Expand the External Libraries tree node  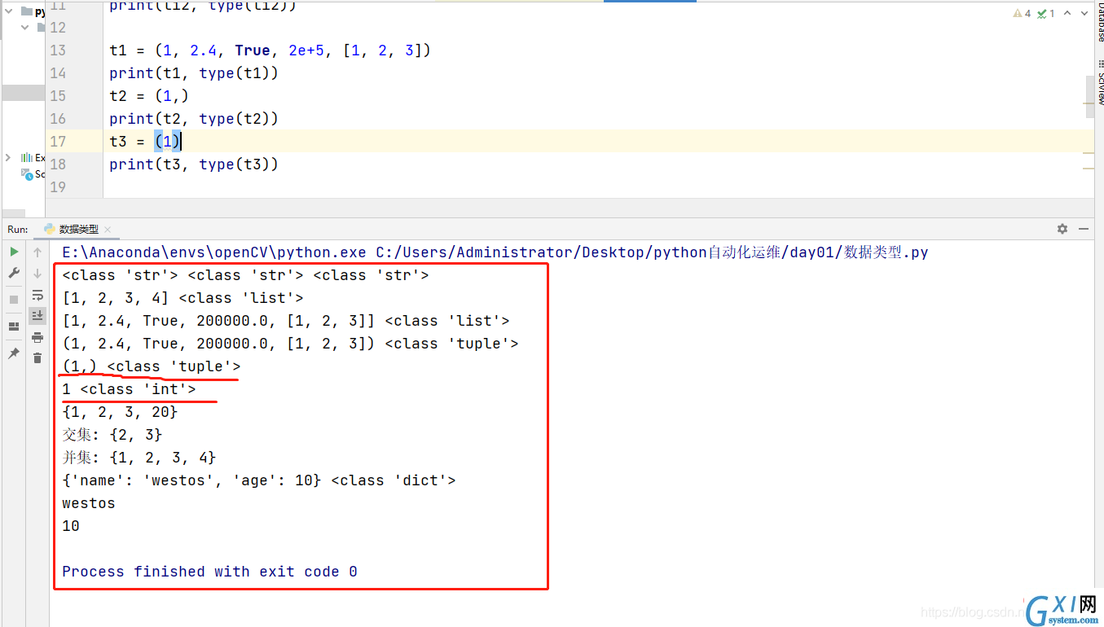click(x=8, y=157)
